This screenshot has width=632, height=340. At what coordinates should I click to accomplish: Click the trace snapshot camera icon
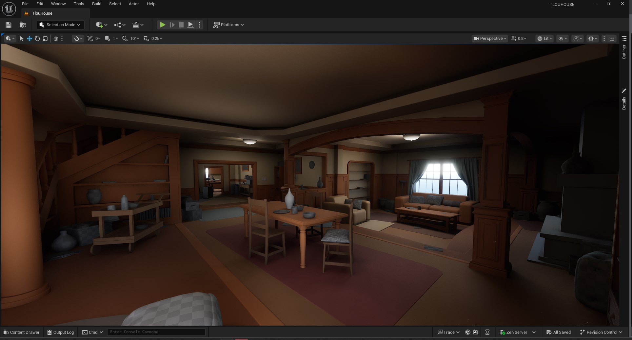(476, 332)
